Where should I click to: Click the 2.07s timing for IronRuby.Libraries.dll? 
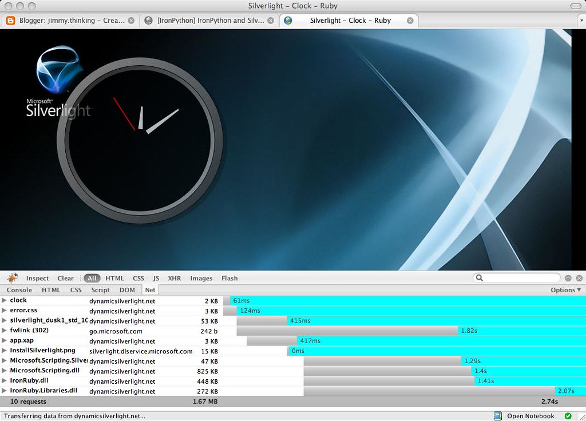tap(566, 391)
